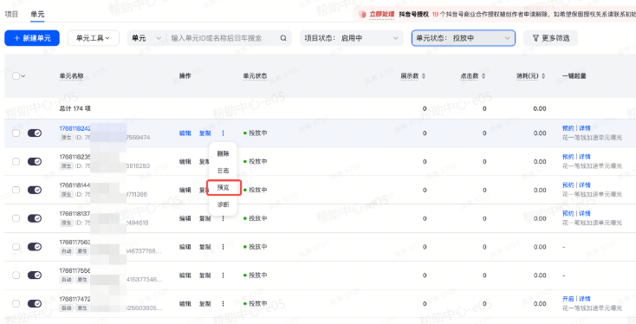Tick checkbox for unit 1766117472
Screen dimensions: 636x324
(16, 303)
